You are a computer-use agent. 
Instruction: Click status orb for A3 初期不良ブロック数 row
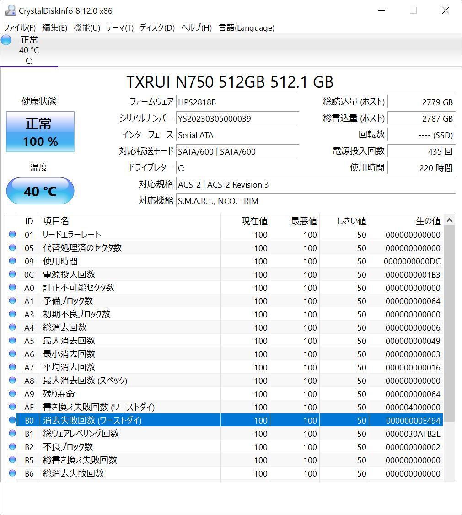12,314
